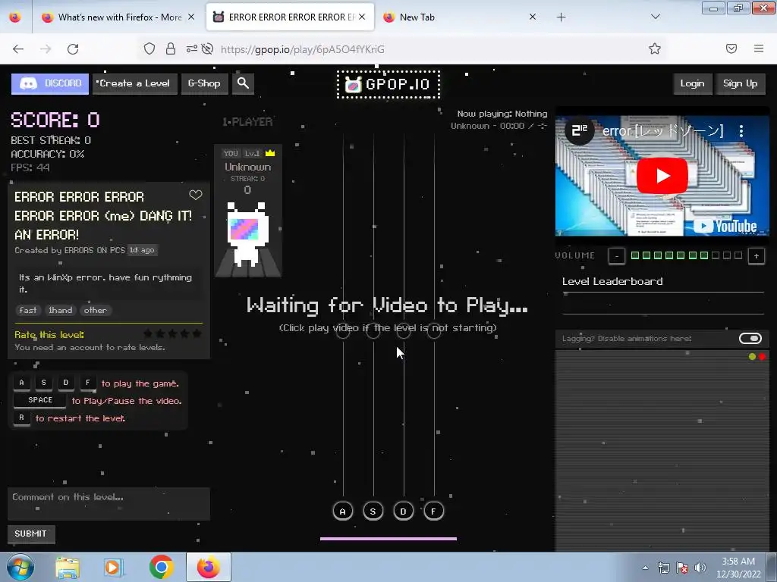Toggle the disable animations switch
Viewport: 777px width, 582px height.
click(x=750, y=339)
